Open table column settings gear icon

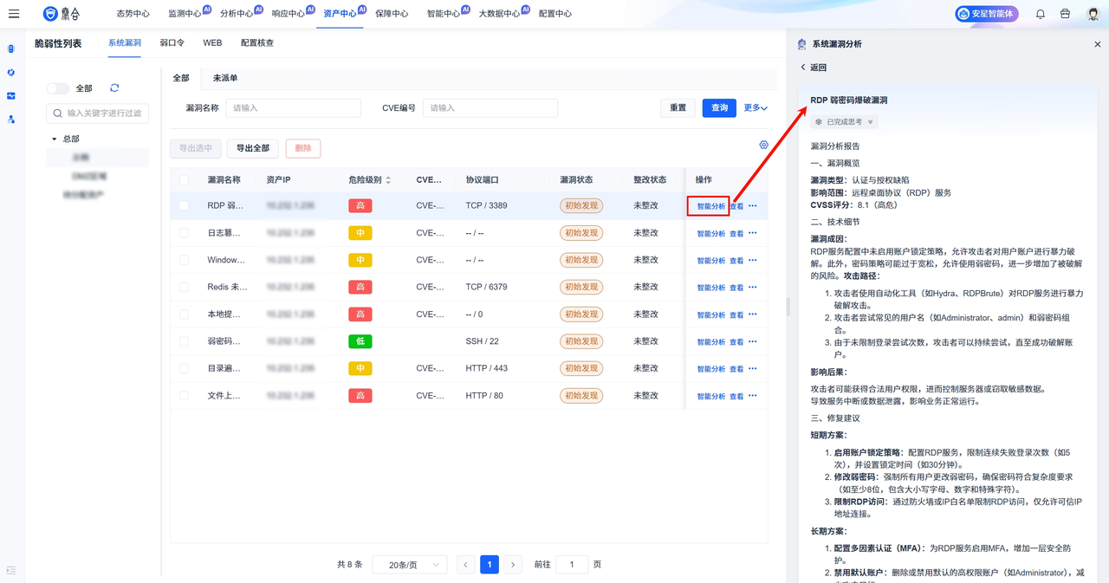click(x=763, y=145)
